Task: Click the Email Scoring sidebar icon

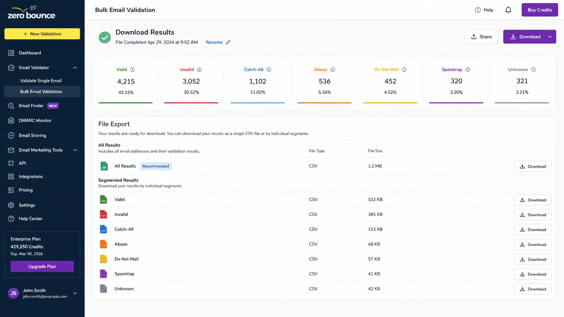Action: pyautogui.click(x=11, y=135)
